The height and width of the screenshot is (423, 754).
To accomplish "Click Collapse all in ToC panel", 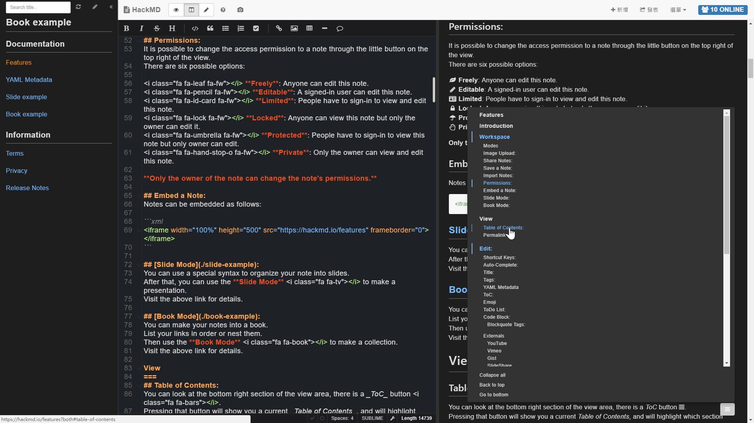I will pyautogui.click(x=492, y=375).
